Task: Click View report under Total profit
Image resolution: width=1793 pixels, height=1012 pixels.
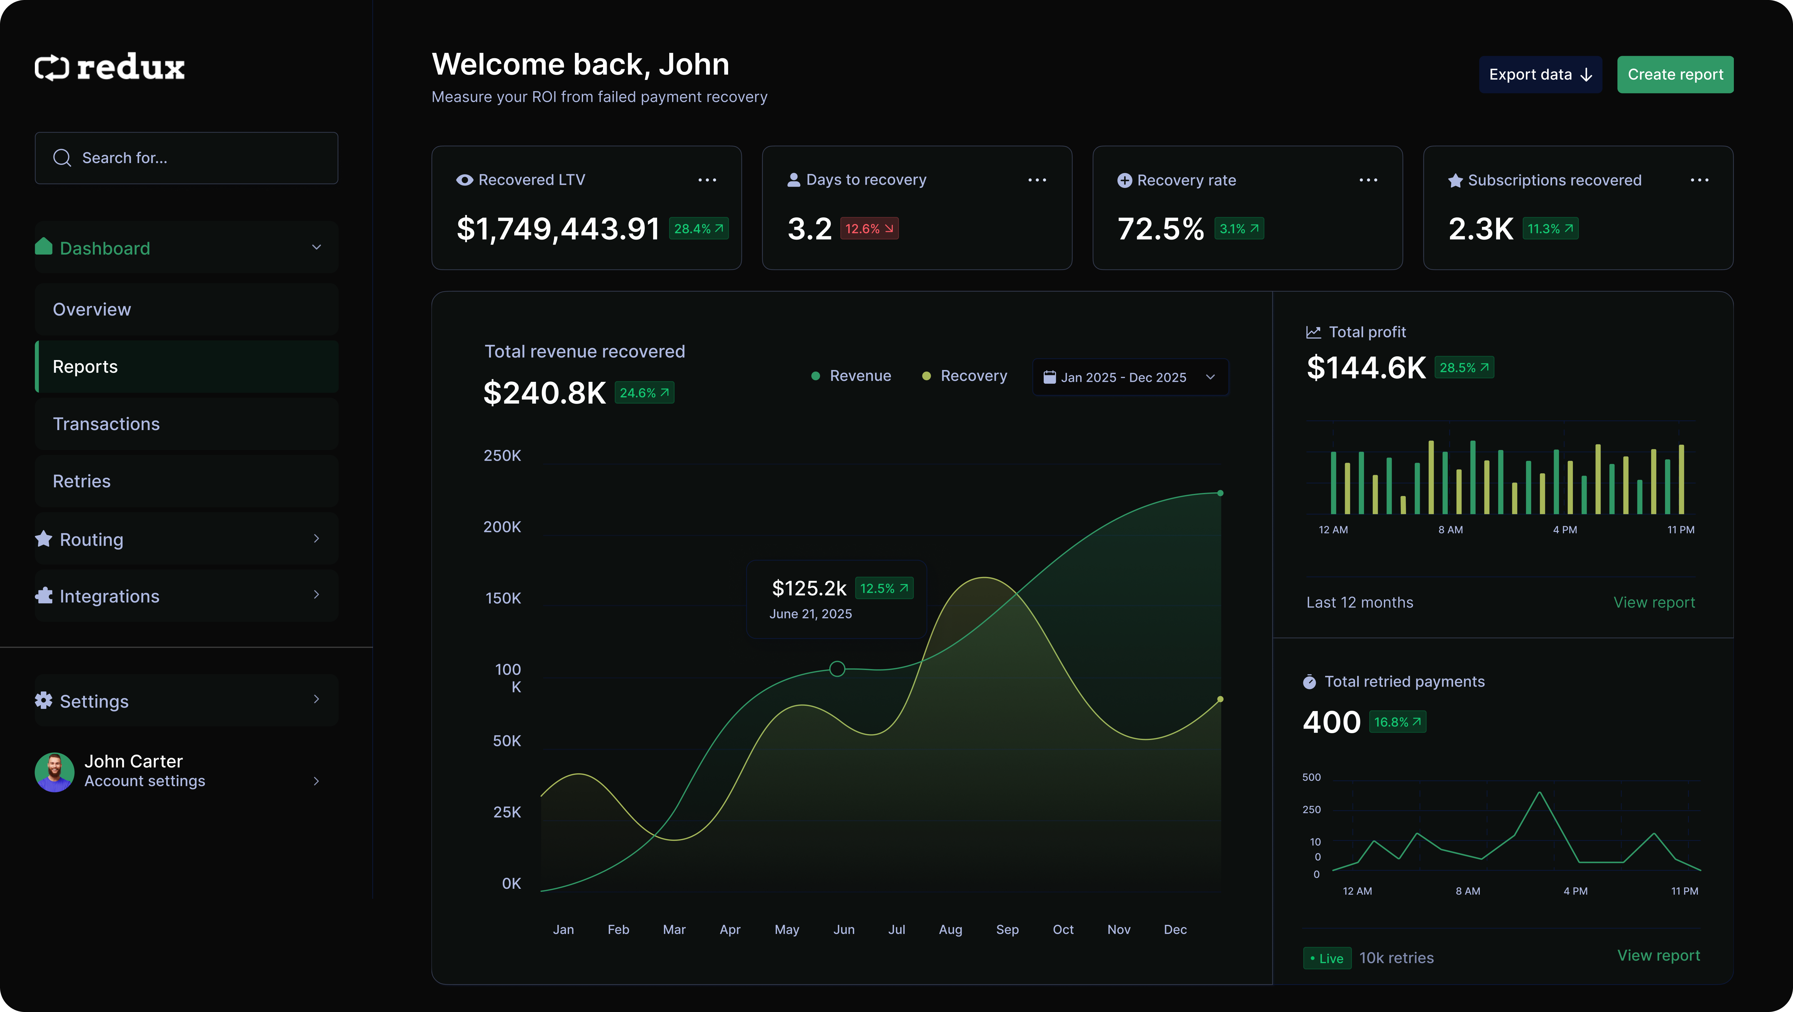Action: (x=1654, y=603)
